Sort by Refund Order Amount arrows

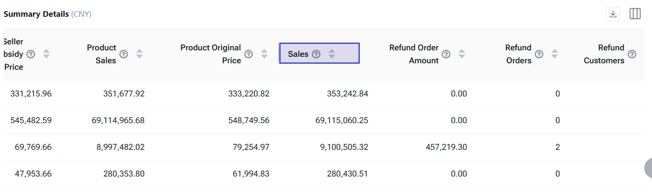(x=462, y=54)
